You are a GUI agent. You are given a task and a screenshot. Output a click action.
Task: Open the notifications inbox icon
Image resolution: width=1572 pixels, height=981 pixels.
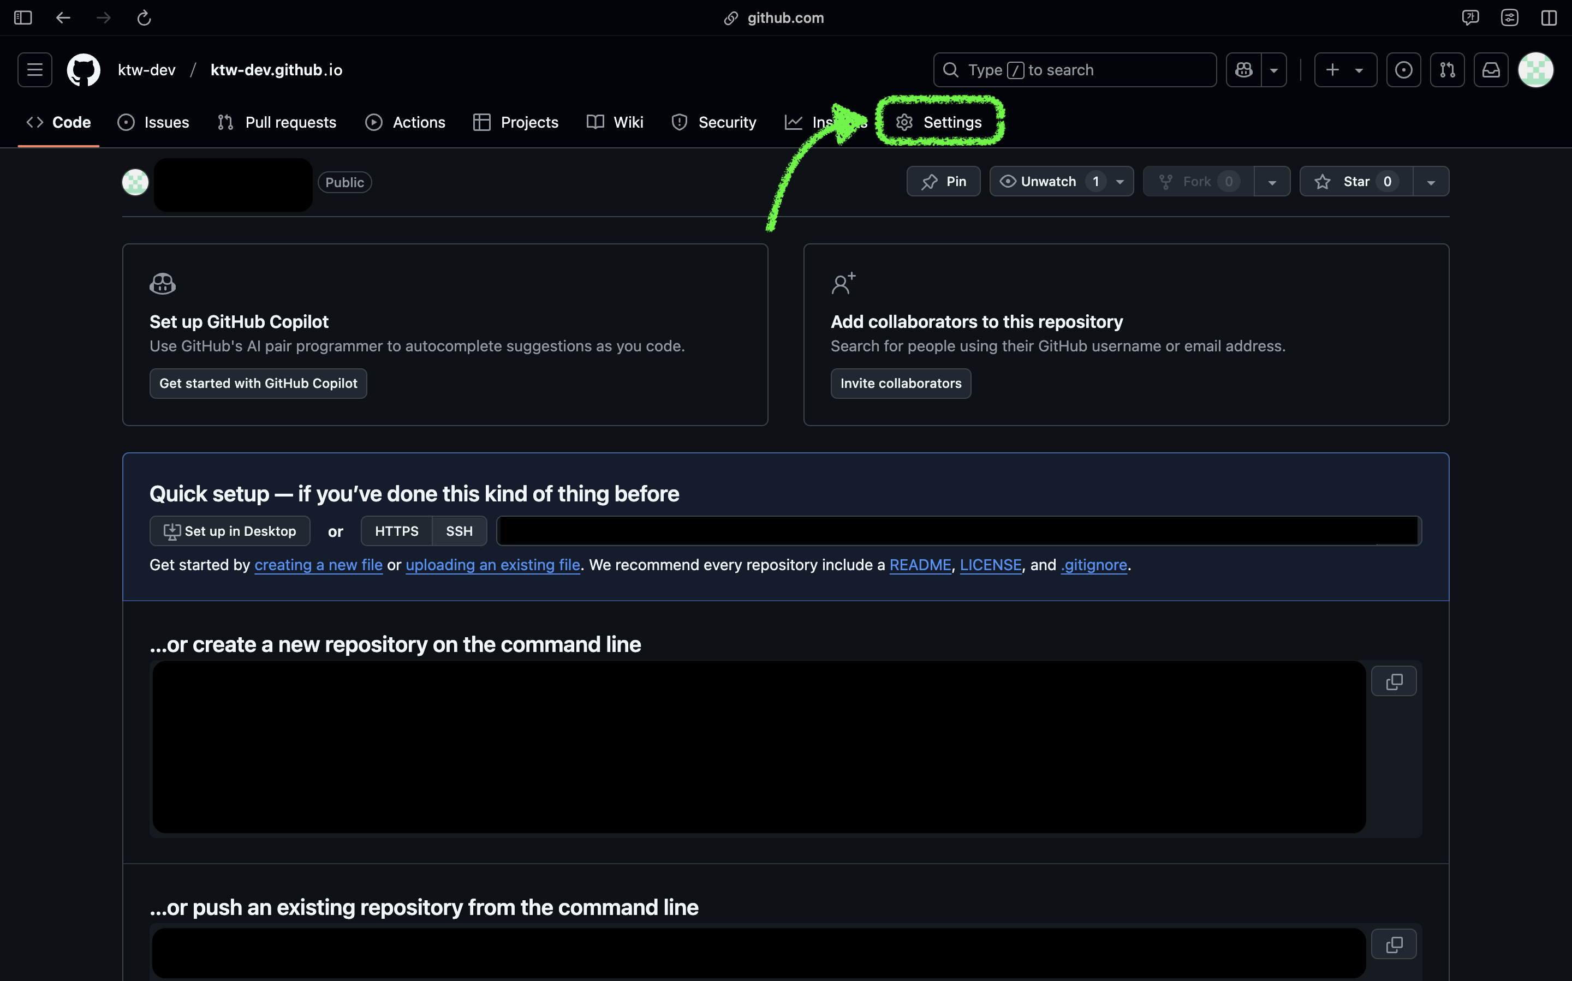pos(1491,69)
